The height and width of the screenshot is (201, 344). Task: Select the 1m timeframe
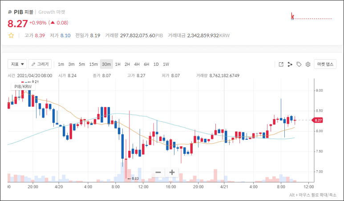coord(61,64)
